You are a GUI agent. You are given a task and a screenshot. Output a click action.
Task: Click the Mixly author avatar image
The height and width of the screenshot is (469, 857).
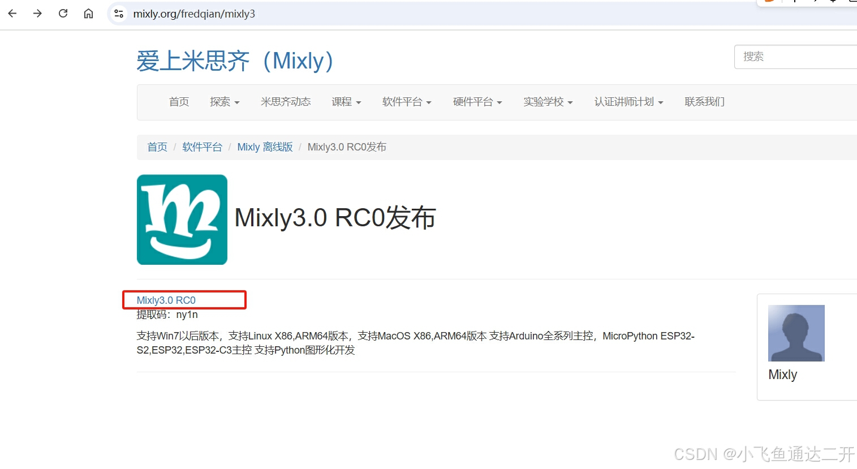coord(796,333)
